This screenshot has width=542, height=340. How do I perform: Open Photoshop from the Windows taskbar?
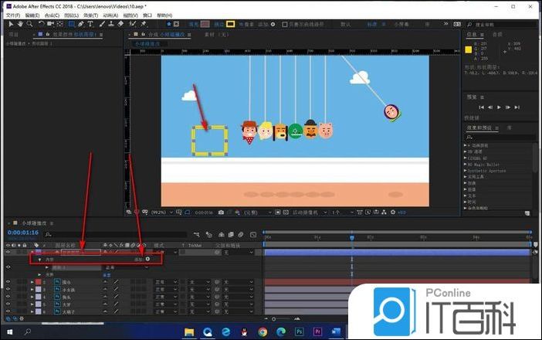[300, 331]
